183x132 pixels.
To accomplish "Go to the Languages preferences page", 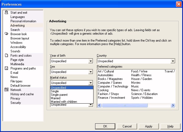I will pos(18,17).
